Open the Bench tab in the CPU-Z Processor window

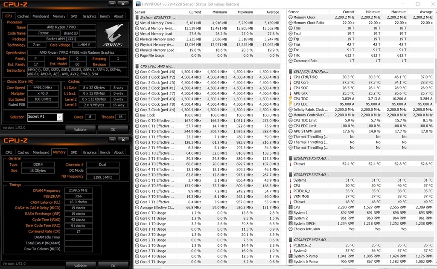105,16
